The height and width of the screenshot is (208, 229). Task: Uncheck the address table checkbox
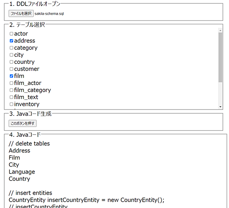tap(11, 41)
